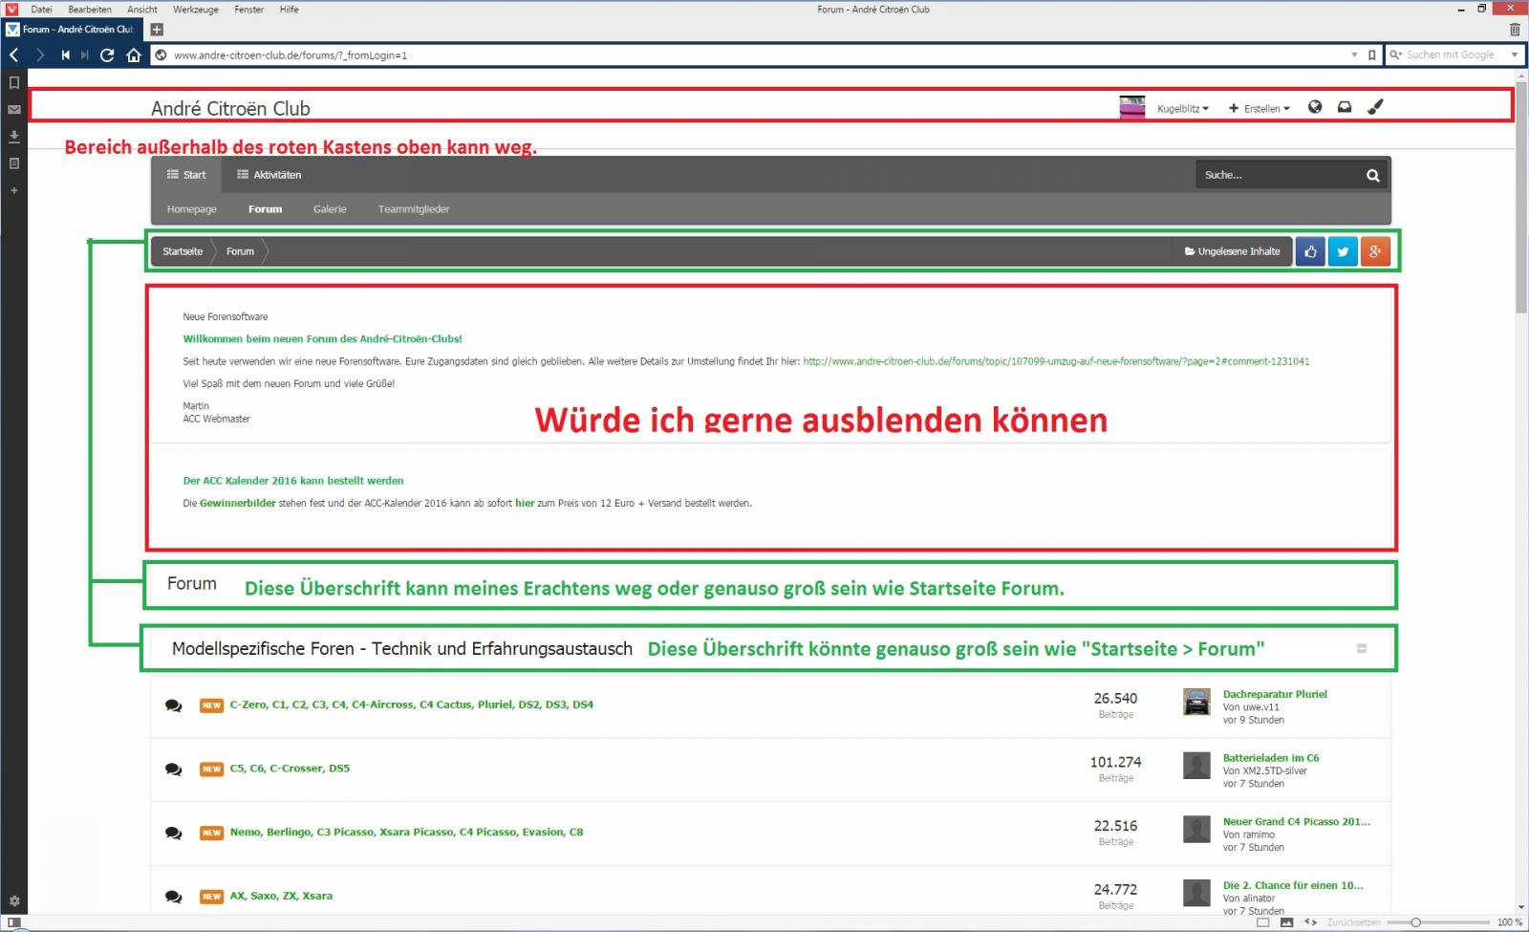The image size is (1529, 932).
Task: Open the Datei menu
Action: tap(41, 10)
